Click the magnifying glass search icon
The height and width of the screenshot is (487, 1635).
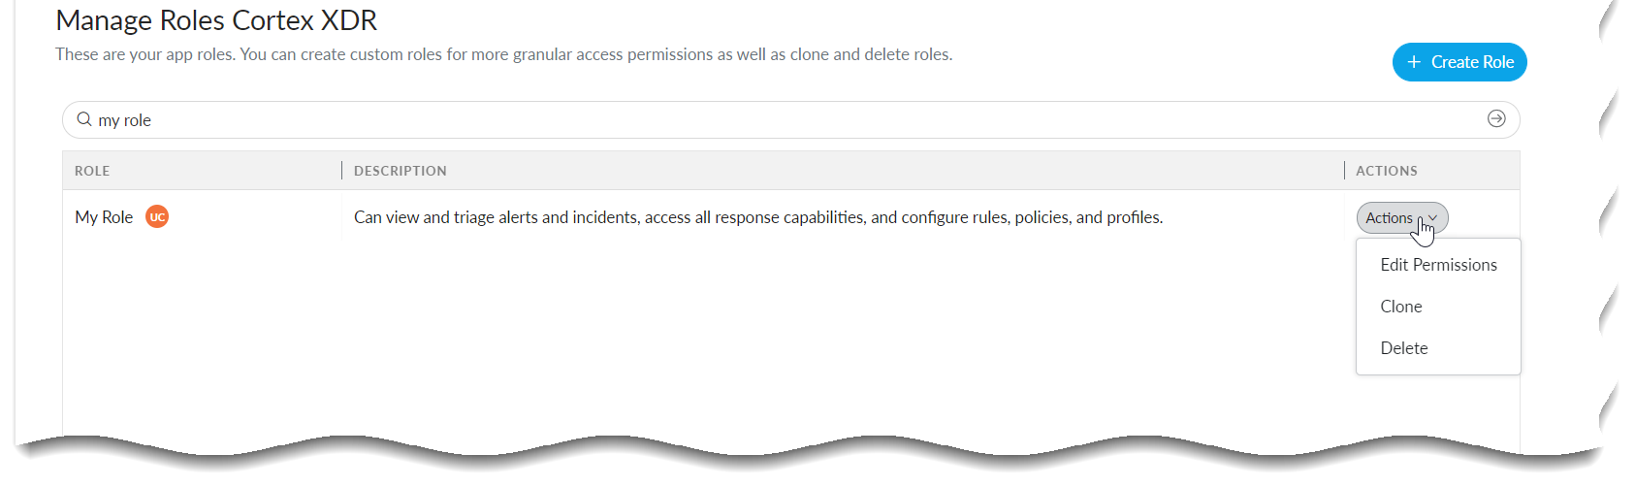[84, 119]
